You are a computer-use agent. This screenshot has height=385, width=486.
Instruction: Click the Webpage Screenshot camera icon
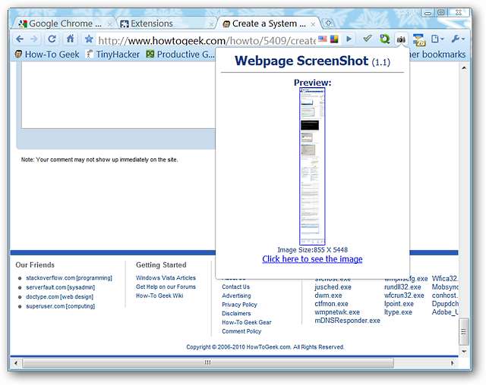pyautogui.click(x=401, y=39)
